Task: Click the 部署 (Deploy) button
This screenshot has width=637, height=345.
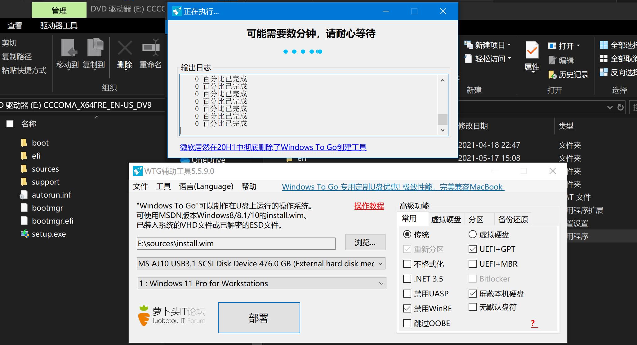Action: pyautogui.click(x=259, y=317)
